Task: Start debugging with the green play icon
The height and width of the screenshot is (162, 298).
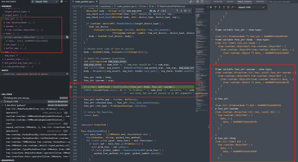Action: [33, 2]
